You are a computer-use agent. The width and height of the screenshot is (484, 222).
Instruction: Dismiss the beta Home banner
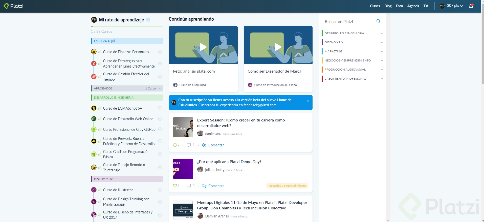pos(308,101)
